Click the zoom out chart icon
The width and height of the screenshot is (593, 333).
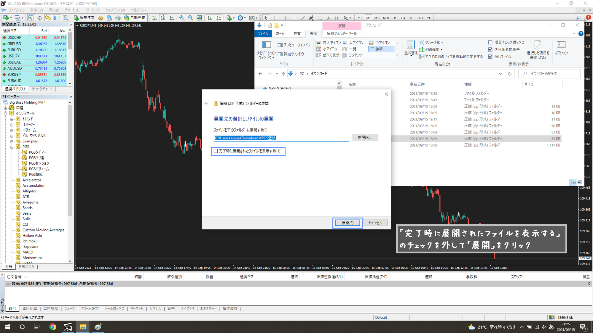tap(190, 18)
